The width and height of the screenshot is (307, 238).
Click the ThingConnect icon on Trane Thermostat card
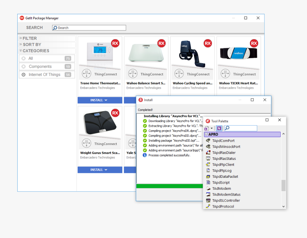point(87,74)
